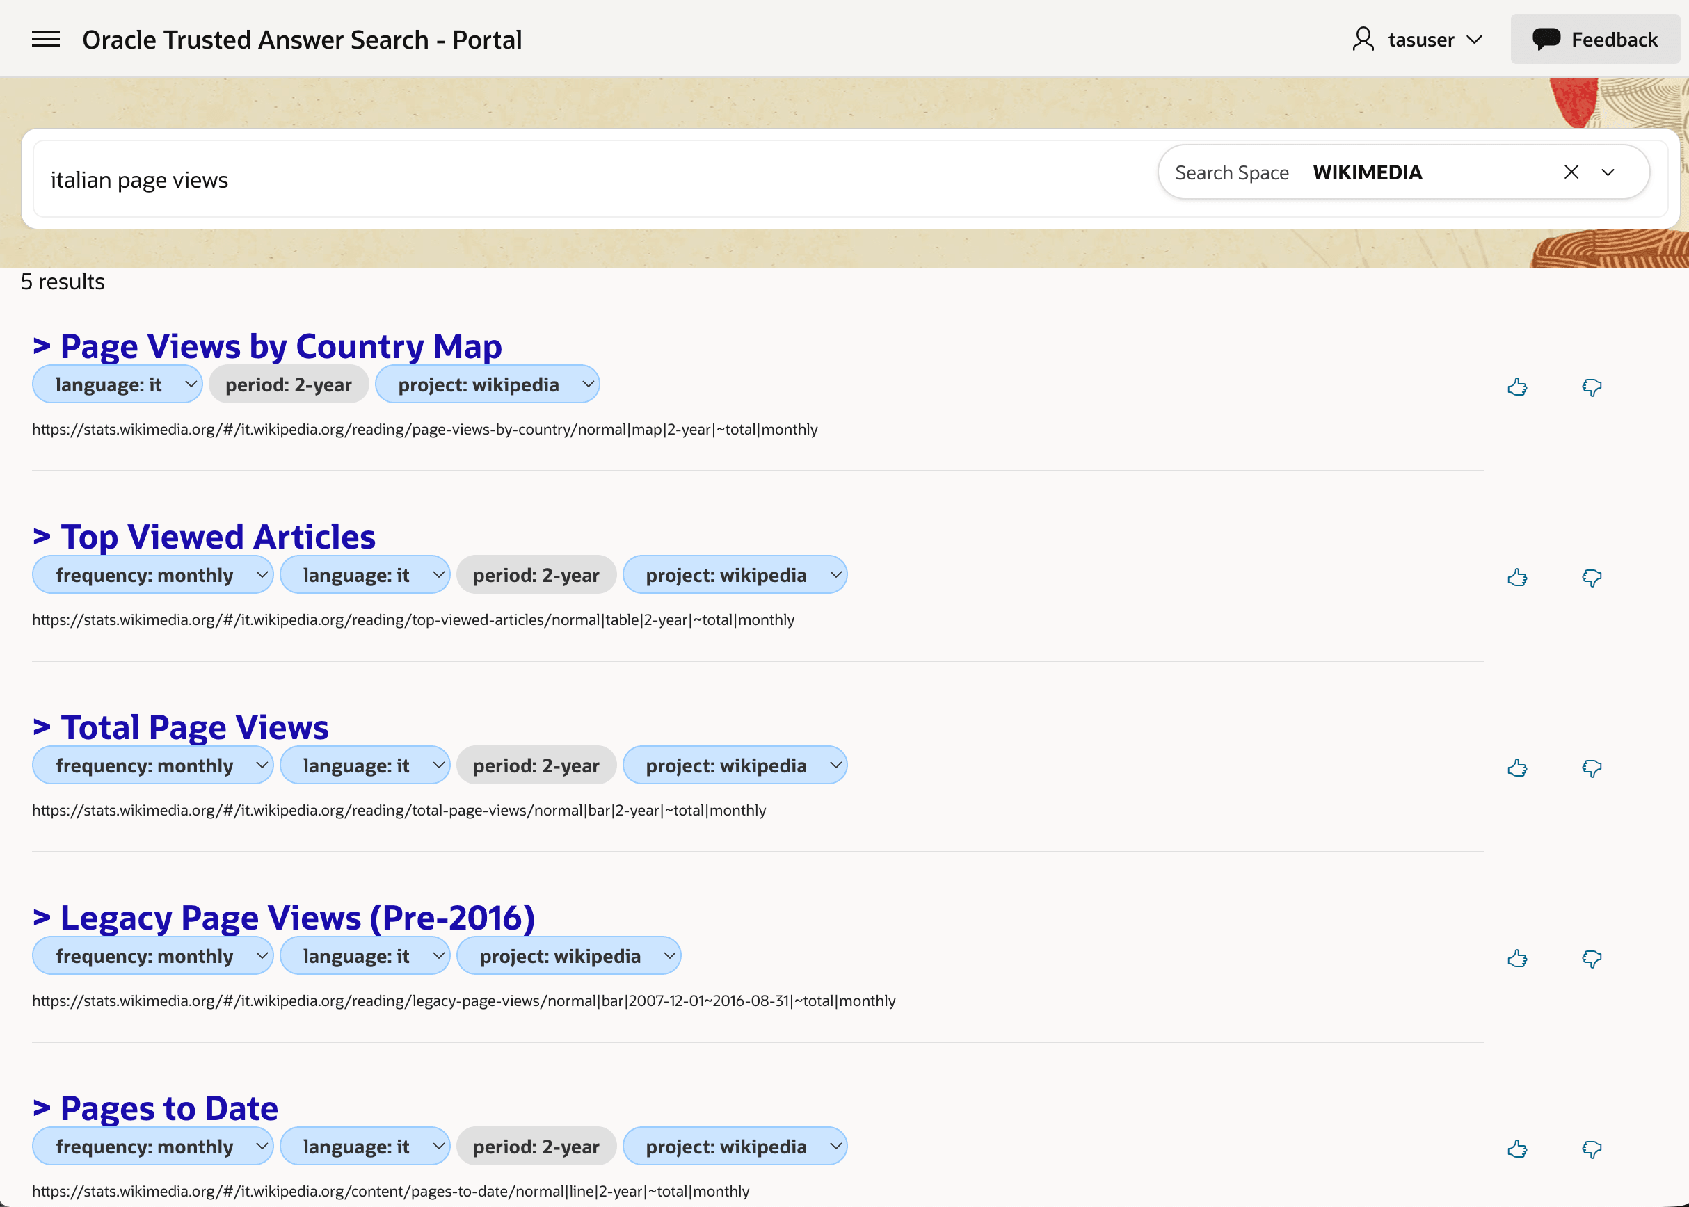This screenshot has width=1689, height=1207.
Task: Click the top-viewed-articles stats URL text
Action: tap(413, 620)
